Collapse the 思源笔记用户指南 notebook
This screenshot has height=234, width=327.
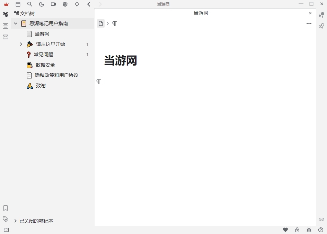click(x=16, y=23)
